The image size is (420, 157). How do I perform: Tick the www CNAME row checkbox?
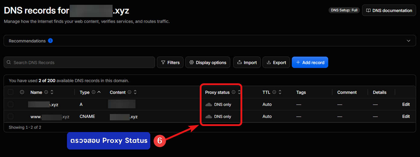11,116
